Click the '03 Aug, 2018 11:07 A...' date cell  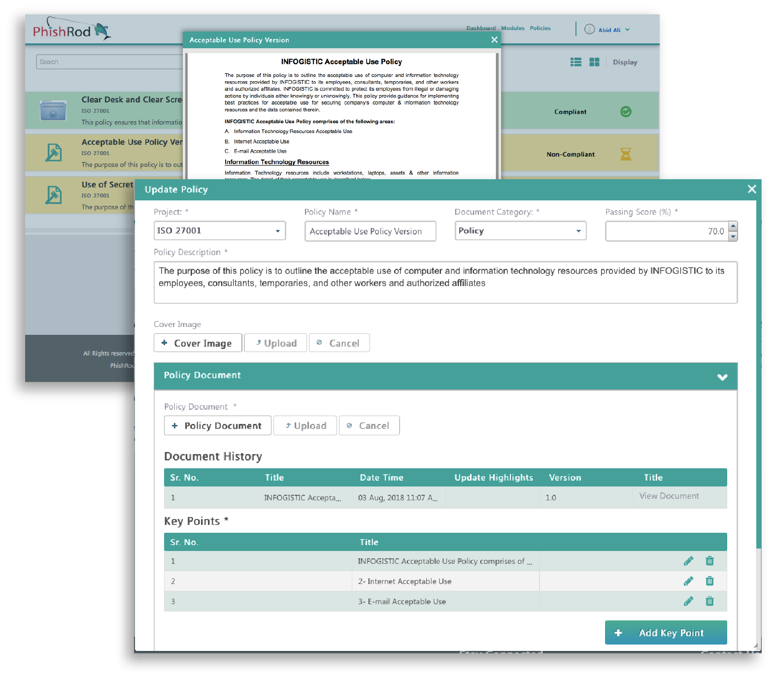(398, 497)
